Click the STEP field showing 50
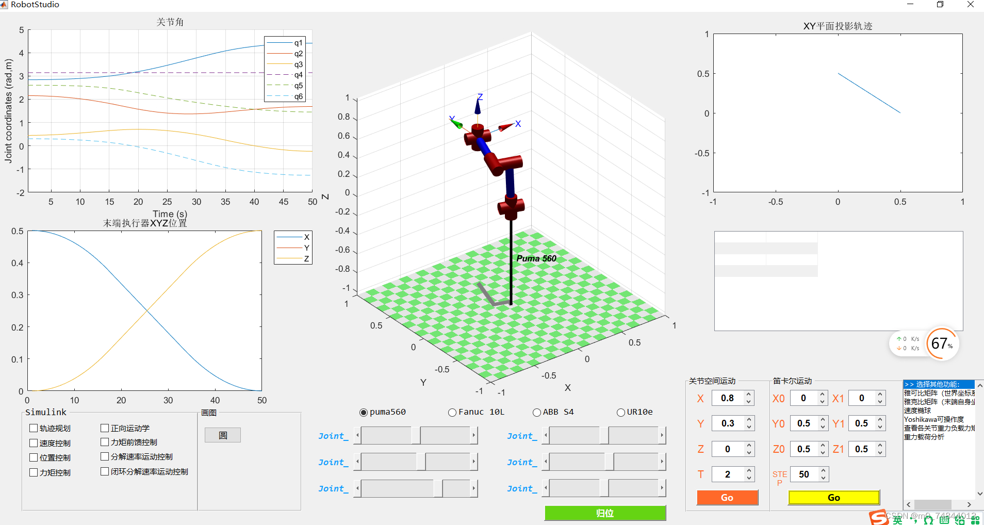Viewport: 984px width, 525px height. coord(806,474)
